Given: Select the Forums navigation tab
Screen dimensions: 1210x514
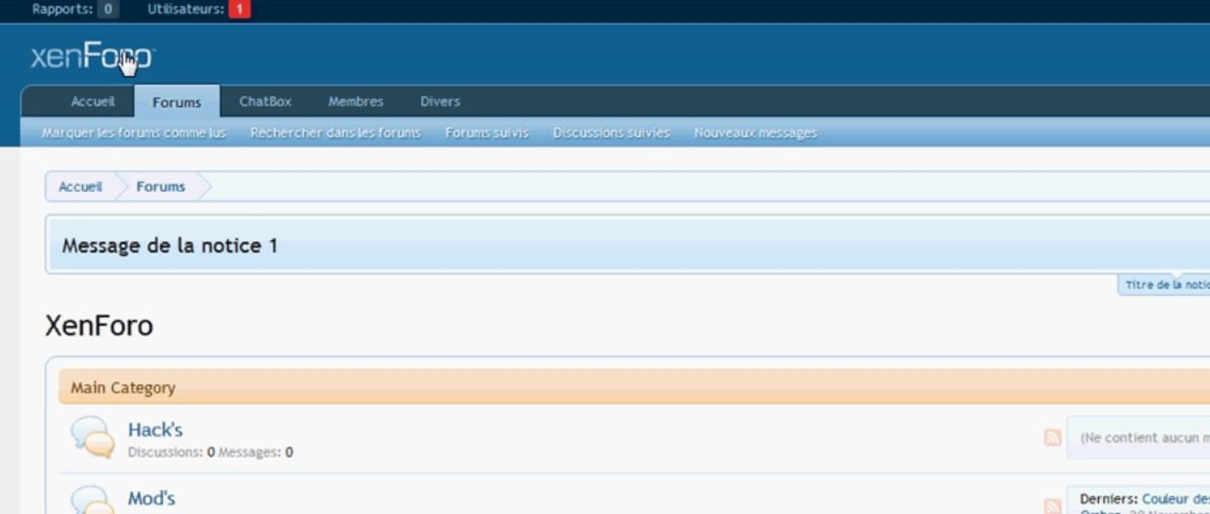Looking at the screenshot, I should (176, 101).
